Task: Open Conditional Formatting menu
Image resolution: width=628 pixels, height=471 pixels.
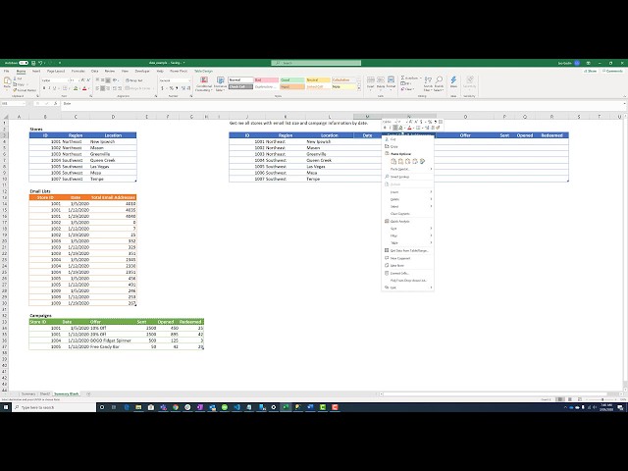Action: click(203, 84)
